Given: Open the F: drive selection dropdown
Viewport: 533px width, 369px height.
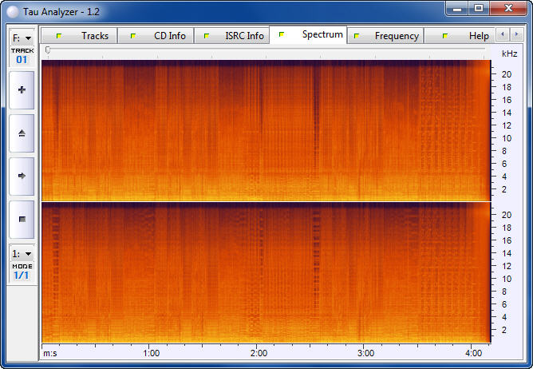Looking at the screenshot, I should click(22, 38).
